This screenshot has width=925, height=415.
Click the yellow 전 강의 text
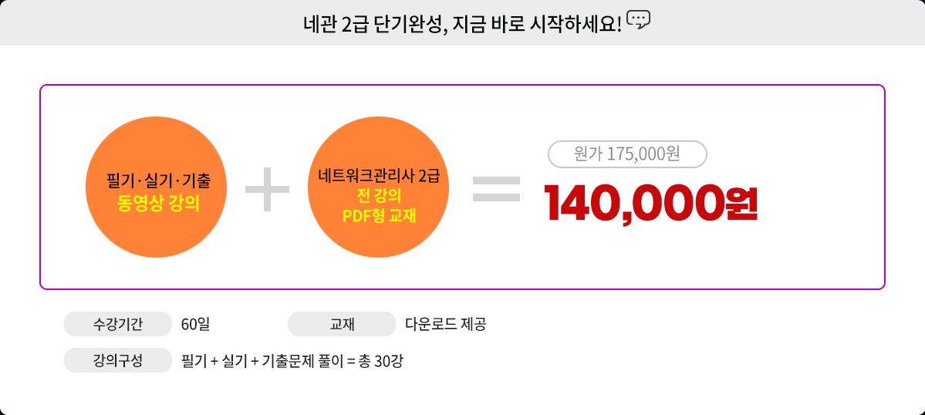(379, 195)
